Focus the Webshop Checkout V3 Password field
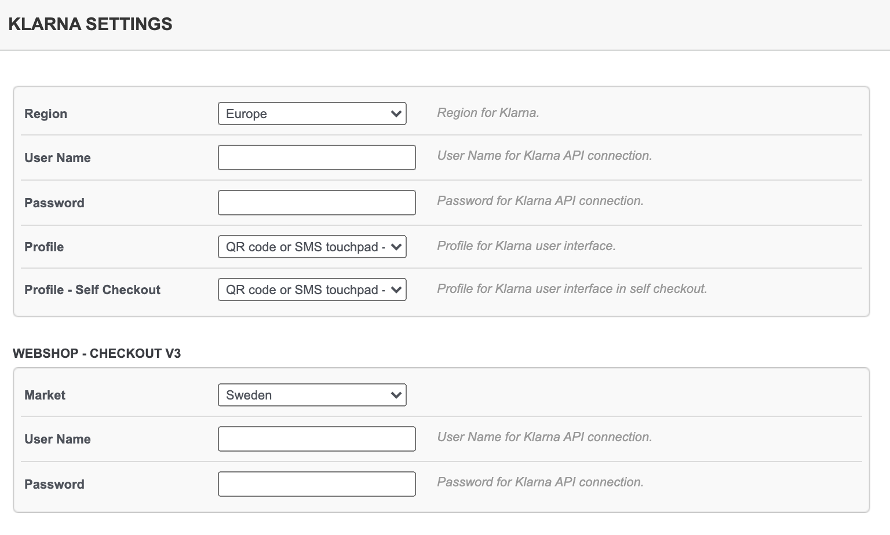Viewport: 890px width, 535px height. [x=317, y=484]
